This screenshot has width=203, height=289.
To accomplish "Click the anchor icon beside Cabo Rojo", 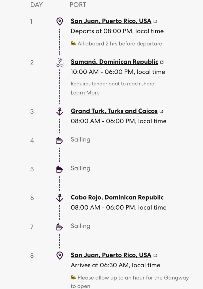I will [59, 198].
